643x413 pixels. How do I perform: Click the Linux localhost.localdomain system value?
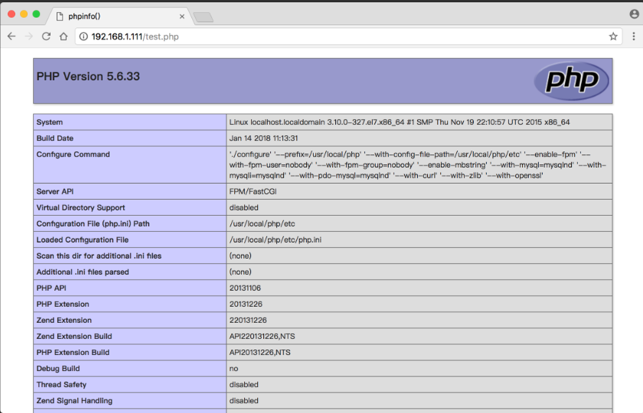[400, 122]
